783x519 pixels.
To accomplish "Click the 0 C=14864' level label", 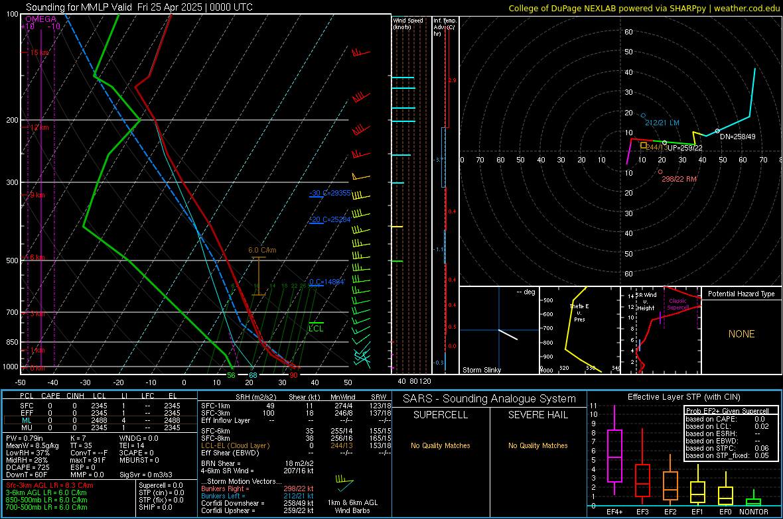I will (327, 282).
